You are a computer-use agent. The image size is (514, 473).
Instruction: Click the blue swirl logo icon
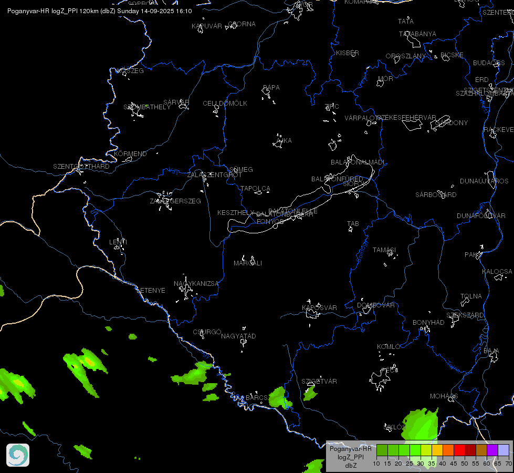pyautogui.click(x=18, y=455)
